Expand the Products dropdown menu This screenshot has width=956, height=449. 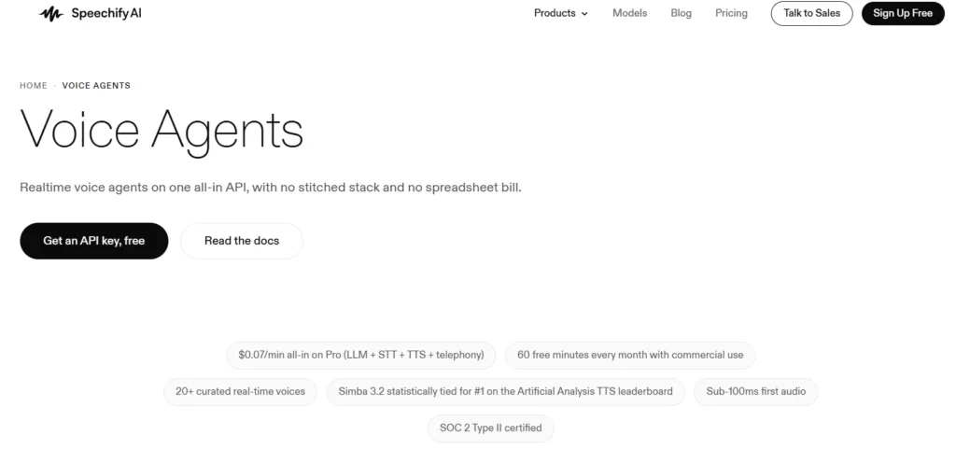click(x=561, y=13)
